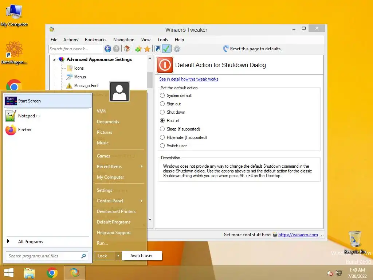
Task: Click the Winaero Tweaker taskbar button
Action: pos(74,273)
